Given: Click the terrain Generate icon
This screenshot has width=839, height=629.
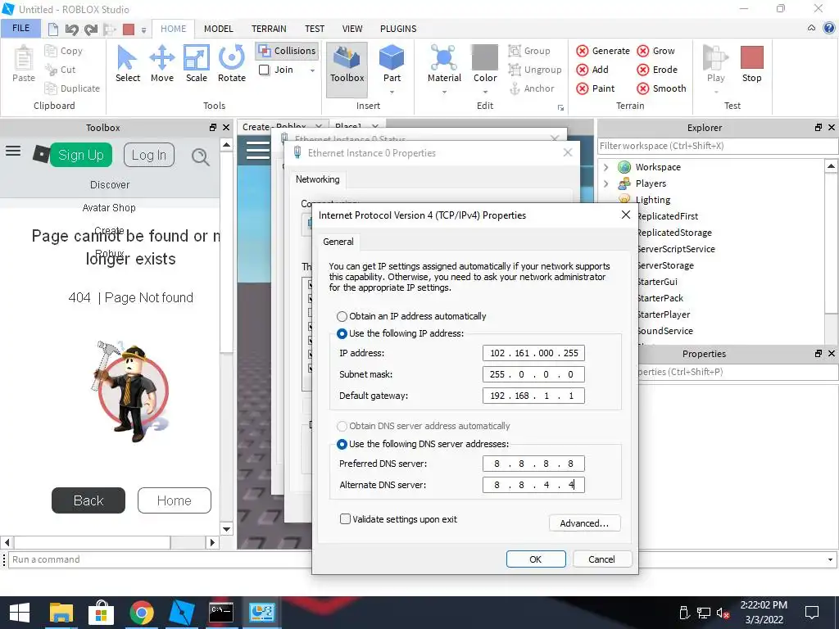Looking at the screenshot, I should click(x=583, y=51).
